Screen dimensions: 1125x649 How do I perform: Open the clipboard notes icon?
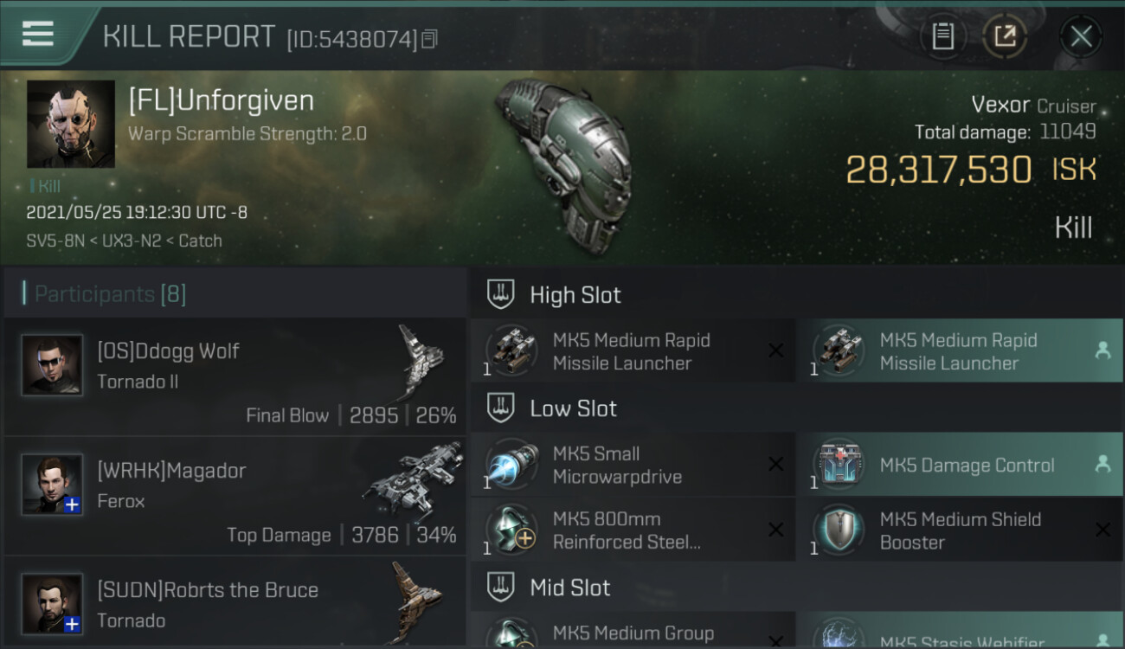pos(942,36)
